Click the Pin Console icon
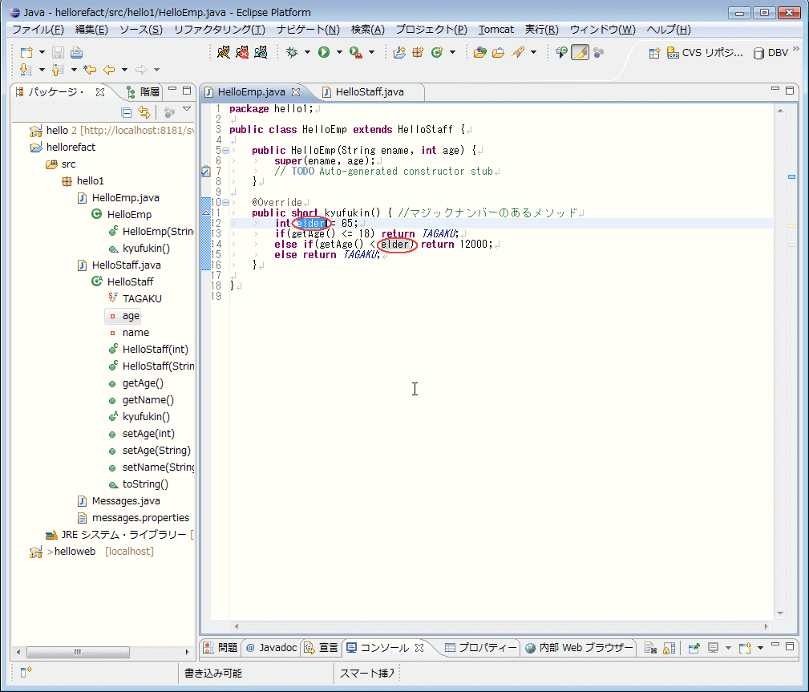Viewport: 809px width, 692px height. [694, 648]
